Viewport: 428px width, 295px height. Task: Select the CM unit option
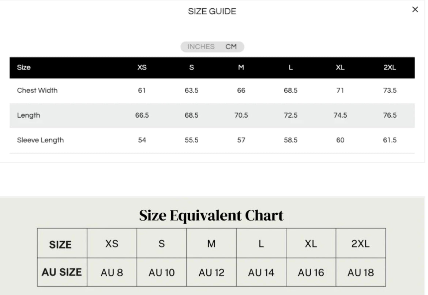click(231, 47)
